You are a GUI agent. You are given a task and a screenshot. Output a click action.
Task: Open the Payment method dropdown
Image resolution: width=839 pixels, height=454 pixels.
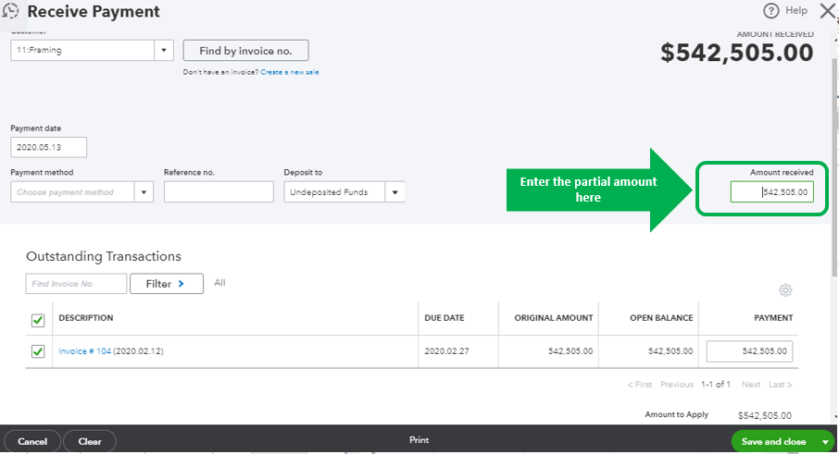144,192
